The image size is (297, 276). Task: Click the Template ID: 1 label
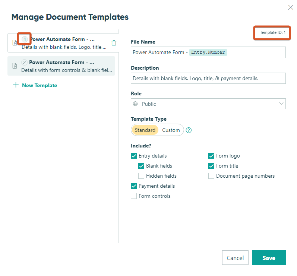pyautogui.click(x=272, y=32)
